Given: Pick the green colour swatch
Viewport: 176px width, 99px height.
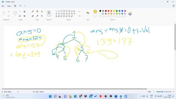Looking at the screenshot, I should pos(117,11).
